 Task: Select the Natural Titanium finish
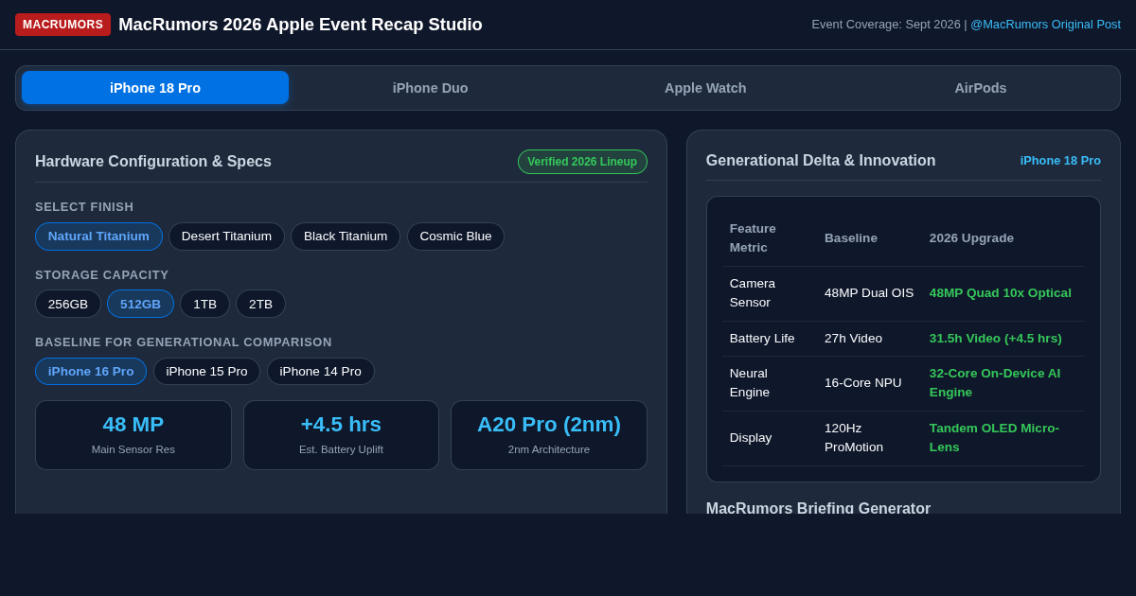(x=98, y=237)
